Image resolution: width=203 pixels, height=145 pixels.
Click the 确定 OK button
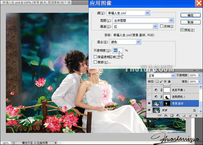pos(191,15)
